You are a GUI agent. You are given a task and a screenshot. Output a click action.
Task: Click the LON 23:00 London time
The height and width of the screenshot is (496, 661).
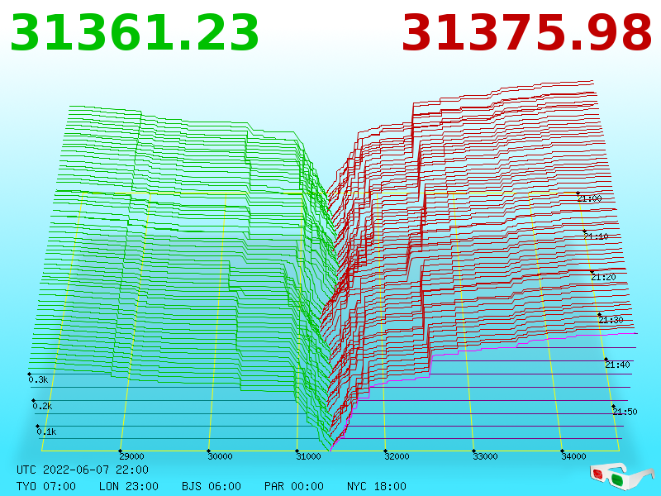point(129,486)
